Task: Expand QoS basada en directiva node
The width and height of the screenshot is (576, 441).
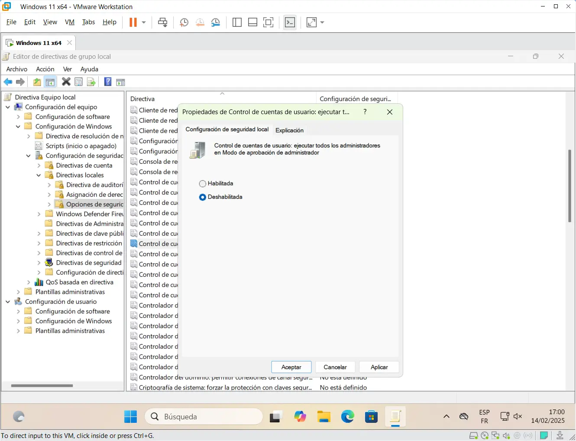Action: coord(29,282)
